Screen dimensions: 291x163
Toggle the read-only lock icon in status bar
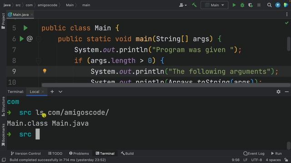click(286, 160)
